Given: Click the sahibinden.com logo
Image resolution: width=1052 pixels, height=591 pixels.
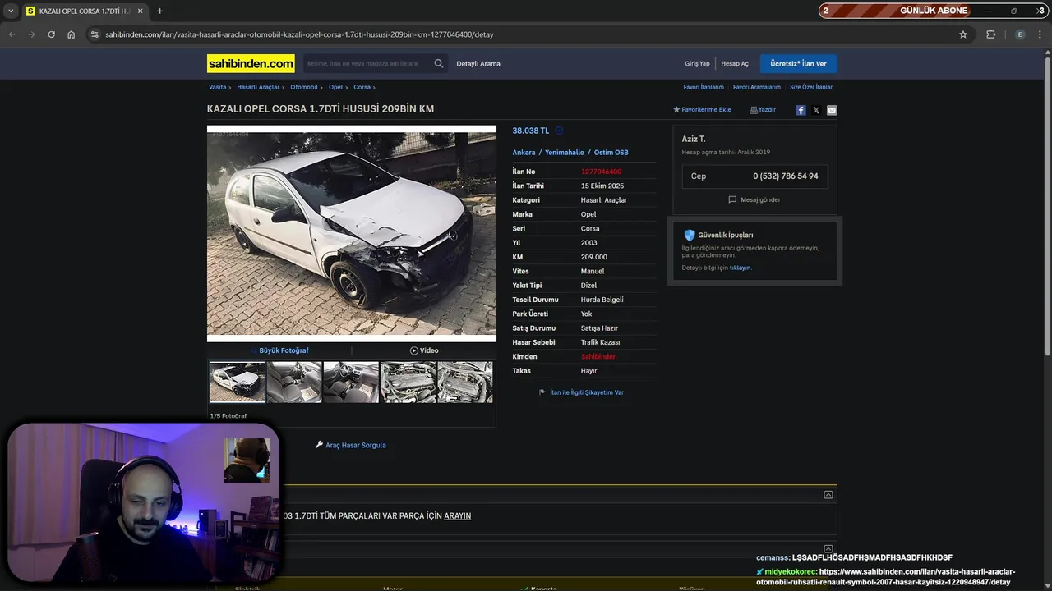Looking at the screenshot, I should point(251,63).
